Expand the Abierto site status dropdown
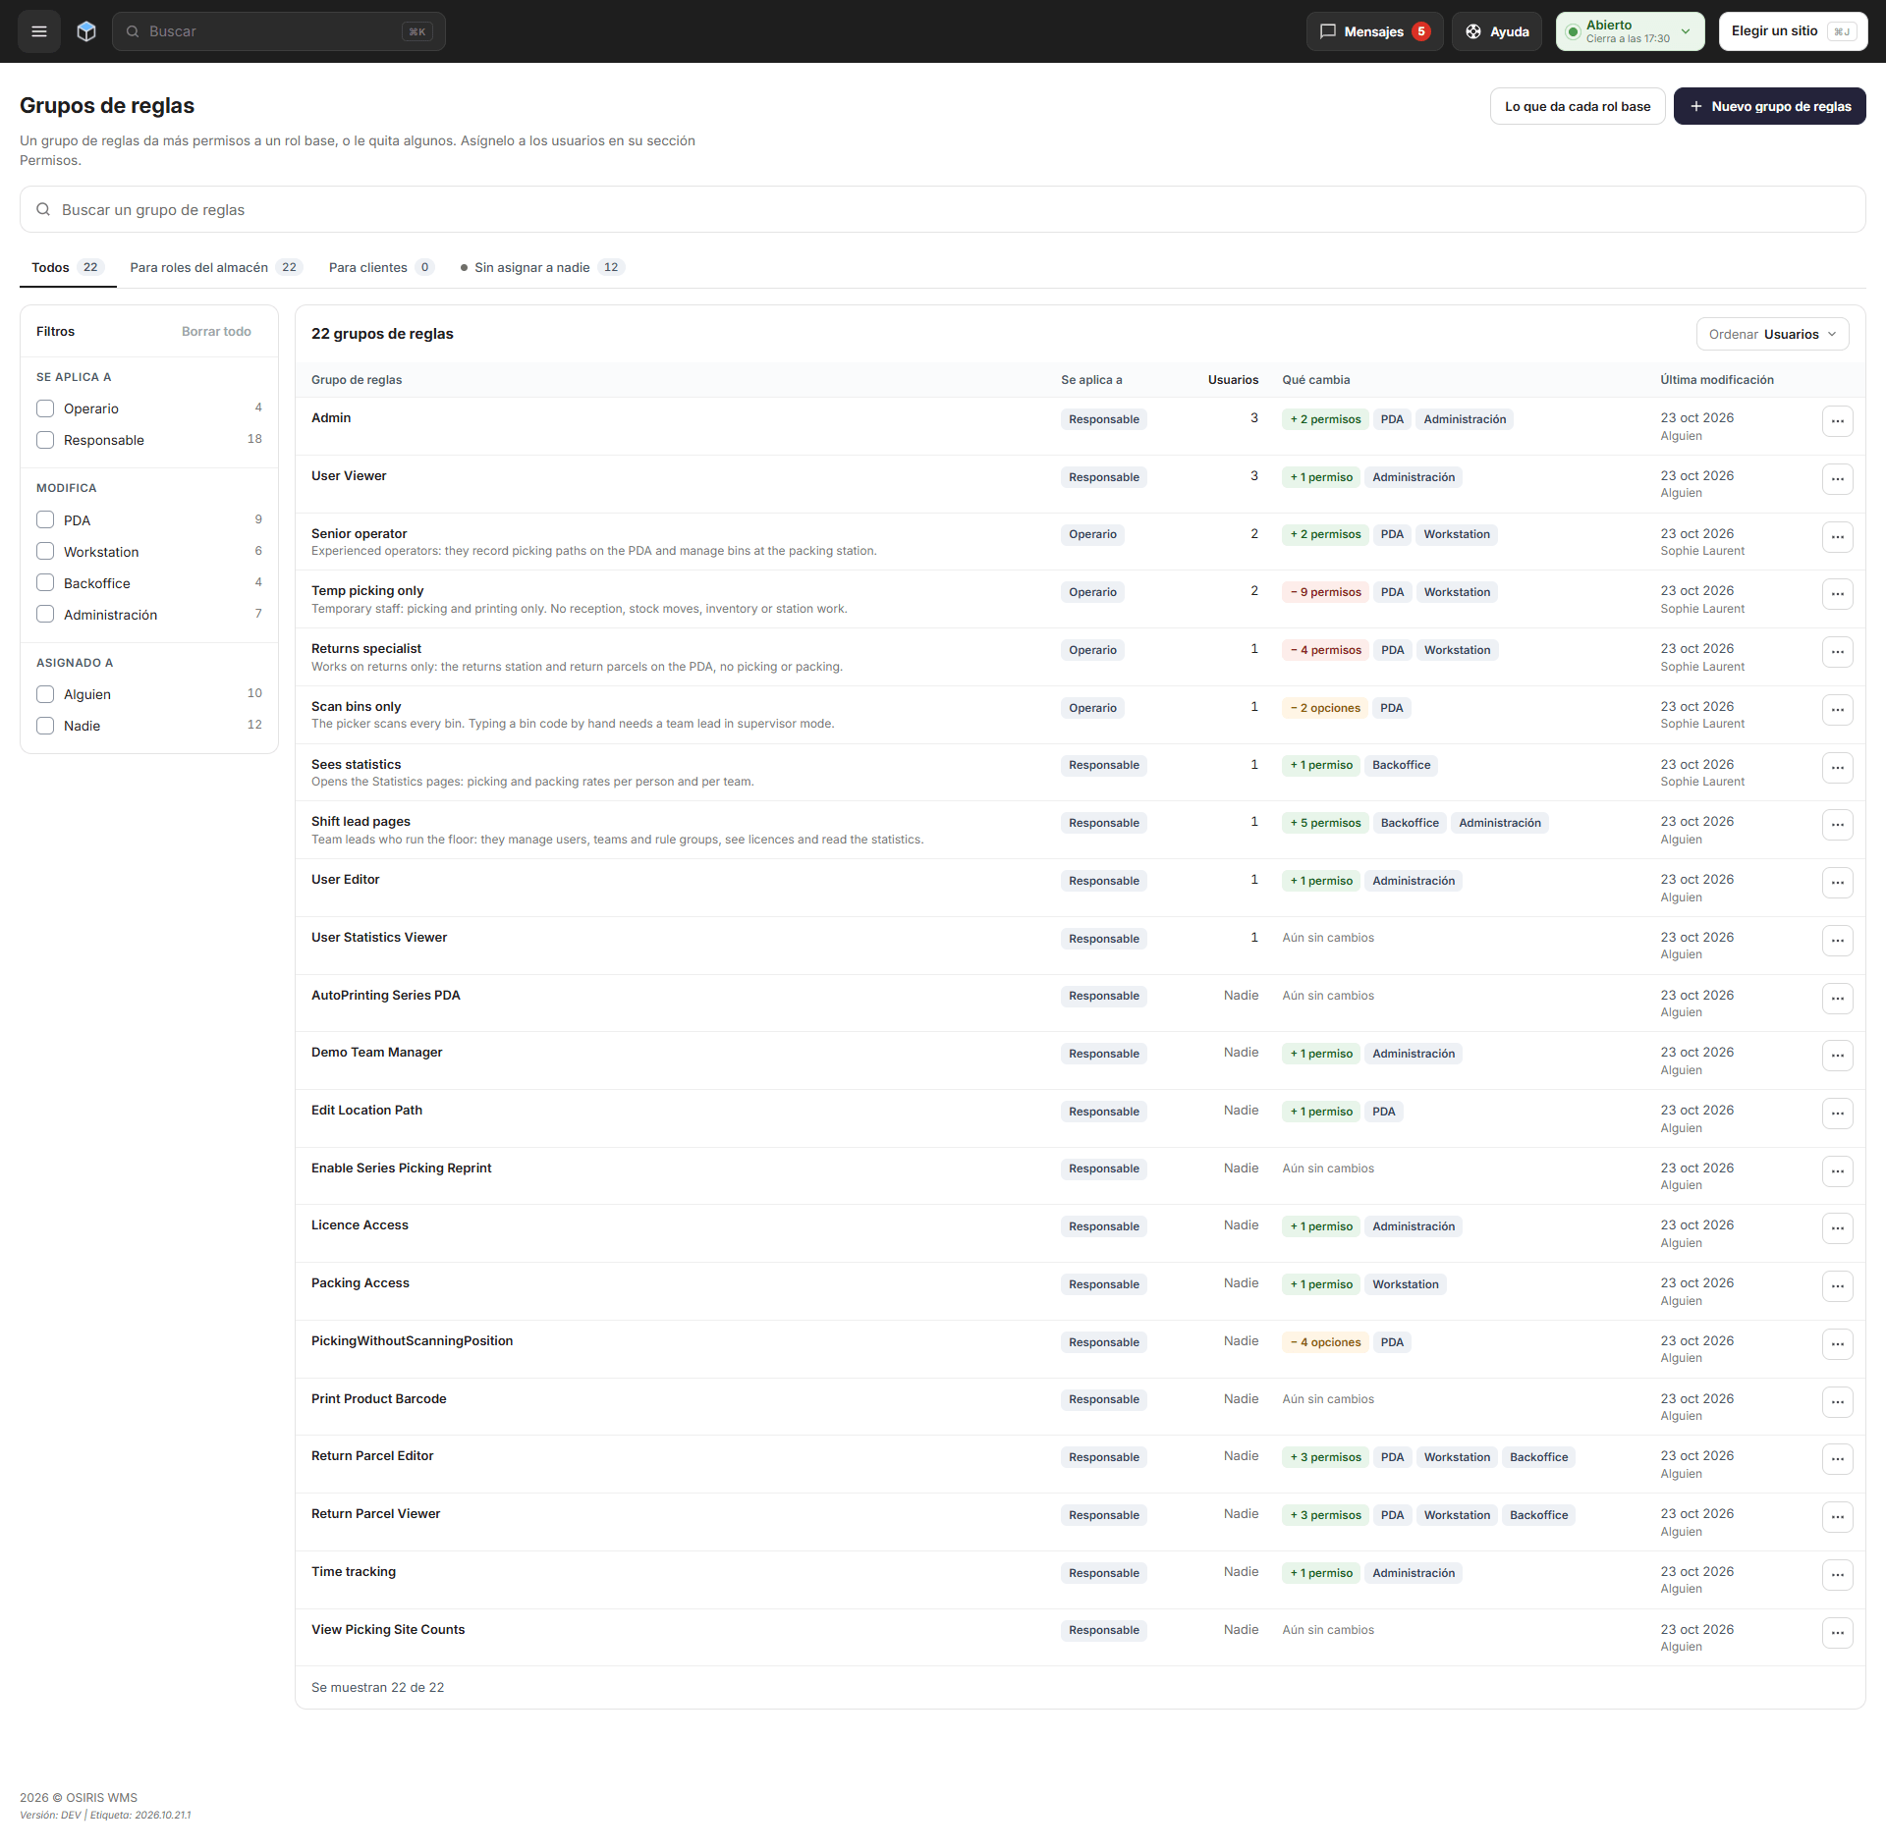 1630,31
